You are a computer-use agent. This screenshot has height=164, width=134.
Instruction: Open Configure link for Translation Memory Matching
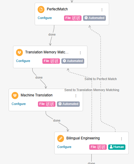(x=23, y=61)
